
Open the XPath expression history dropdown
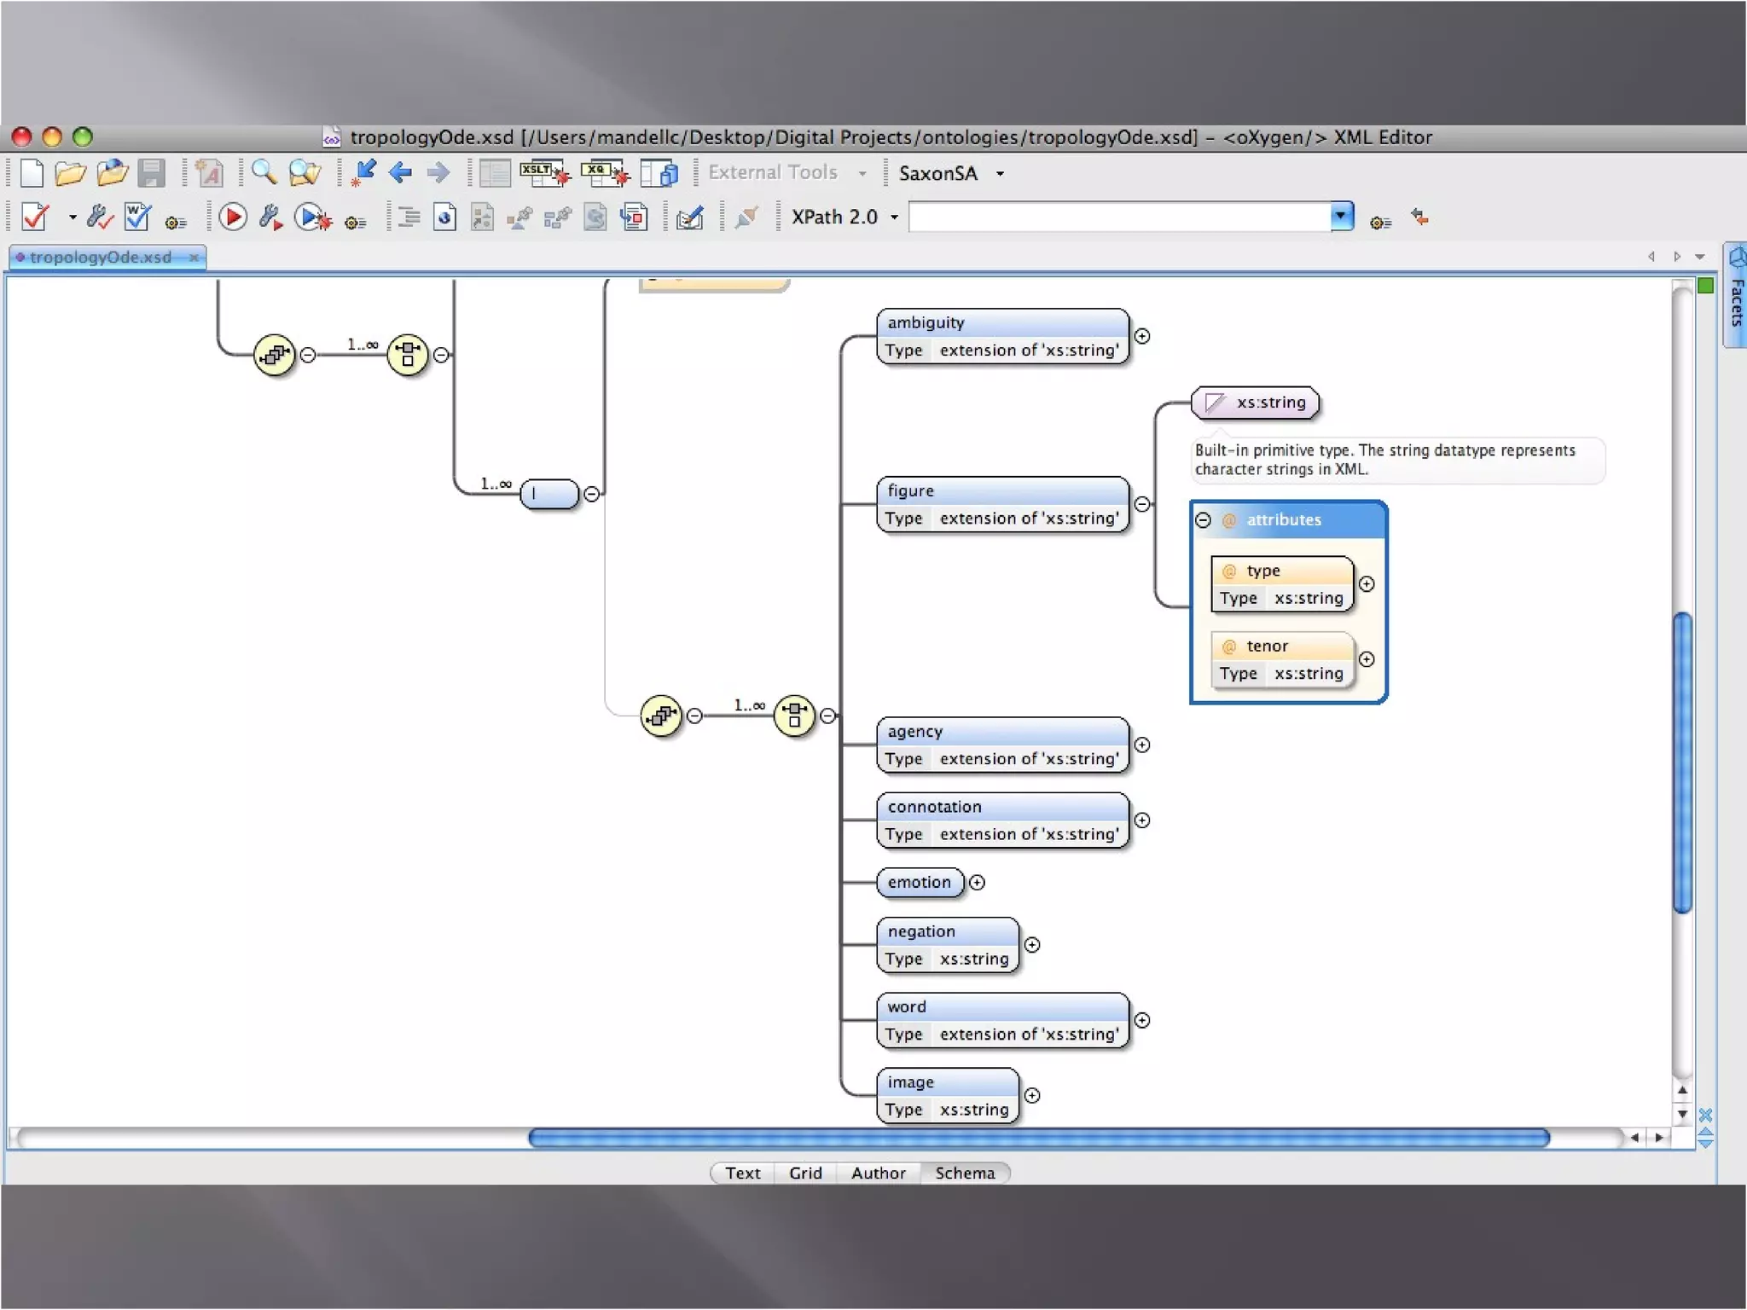(1341, 217)
